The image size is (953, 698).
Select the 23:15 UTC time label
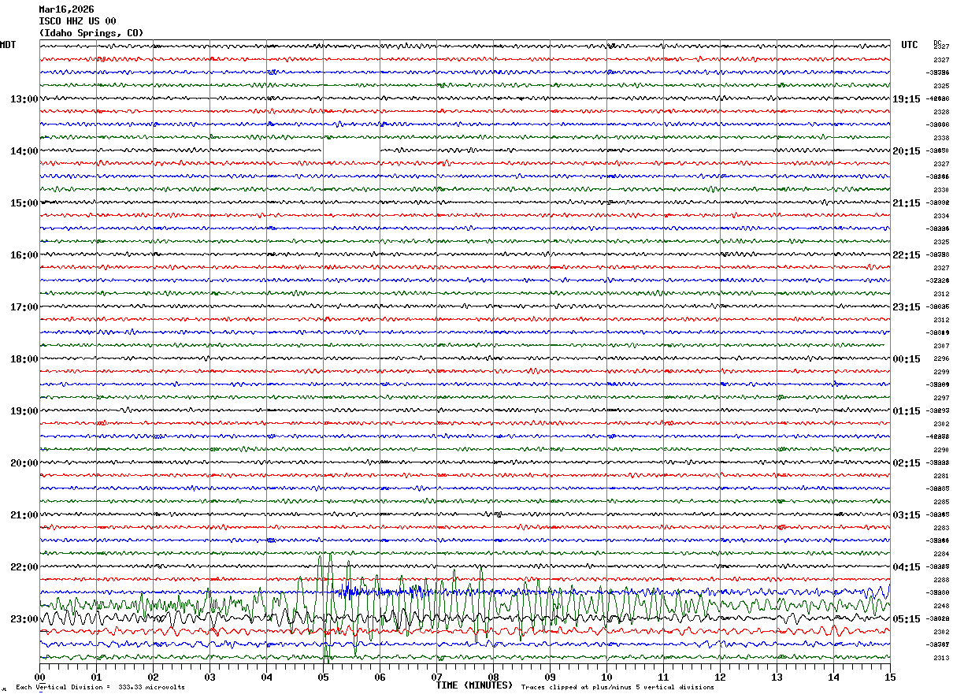click(907, 307)
